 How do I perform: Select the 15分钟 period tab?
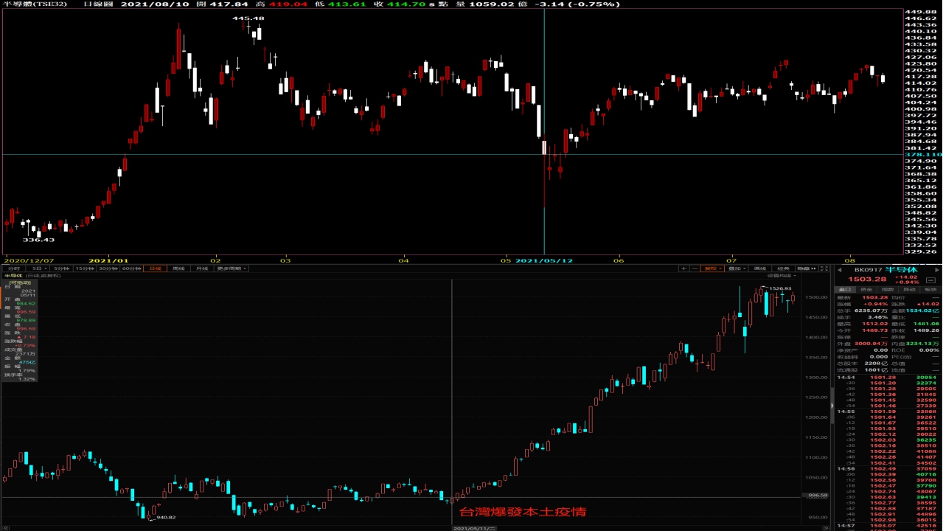point(85,268)
